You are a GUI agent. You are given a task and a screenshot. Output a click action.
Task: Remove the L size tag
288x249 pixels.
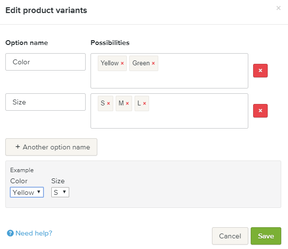pos(144,103)
